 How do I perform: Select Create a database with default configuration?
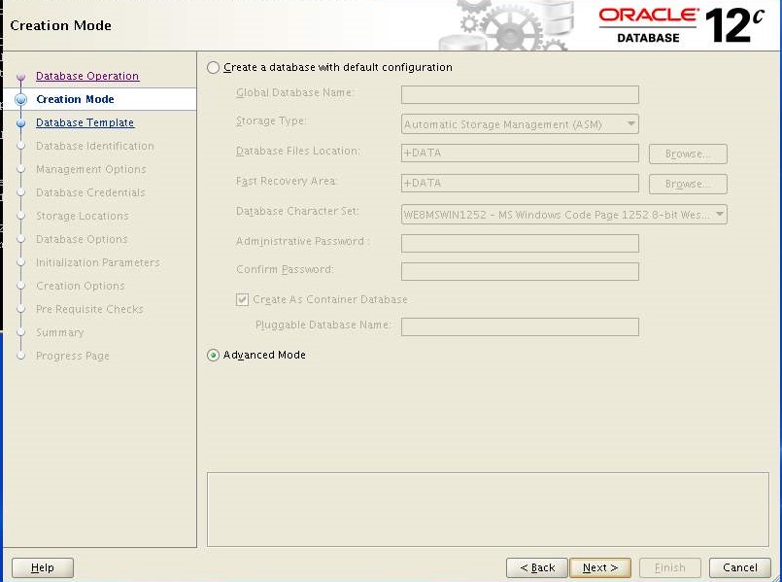pos(213,67)
